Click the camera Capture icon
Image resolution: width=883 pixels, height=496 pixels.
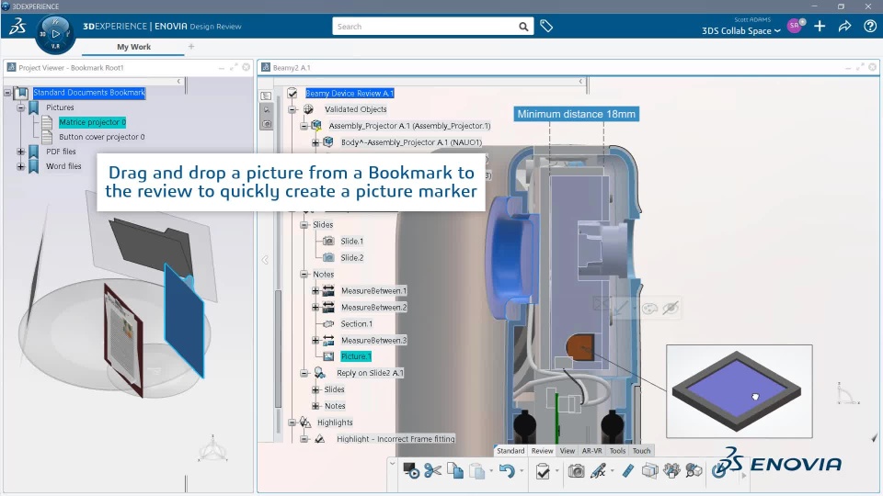pyautogui.click(x=576, y=471)
